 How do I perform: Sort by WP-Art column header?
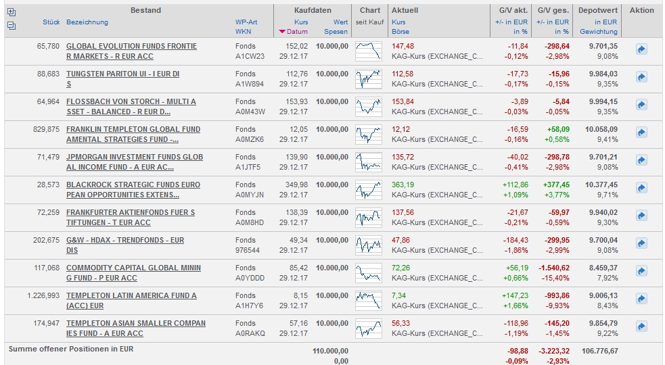click(x=246, y=22)
